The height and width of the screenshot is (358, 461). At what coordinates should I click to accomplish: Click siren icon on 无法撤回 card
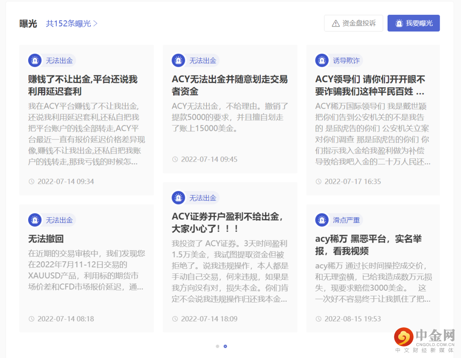(35, 220)
